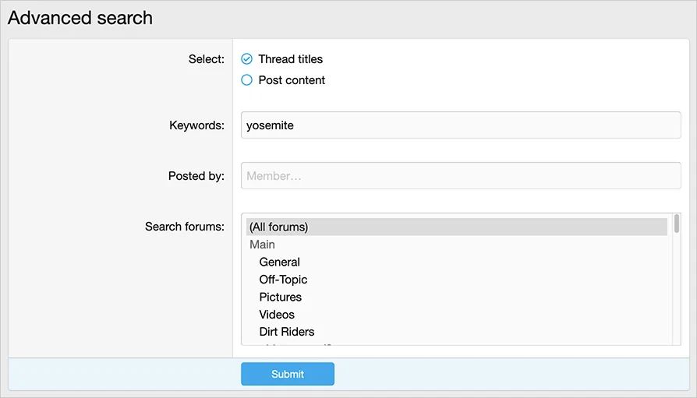
Task: Click the "Thread titles" option label
Action: coord(290,59)
